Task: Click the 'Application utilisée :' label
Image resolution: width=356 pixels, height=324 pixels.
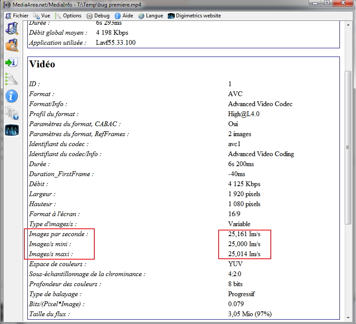Action: point(58,43)
